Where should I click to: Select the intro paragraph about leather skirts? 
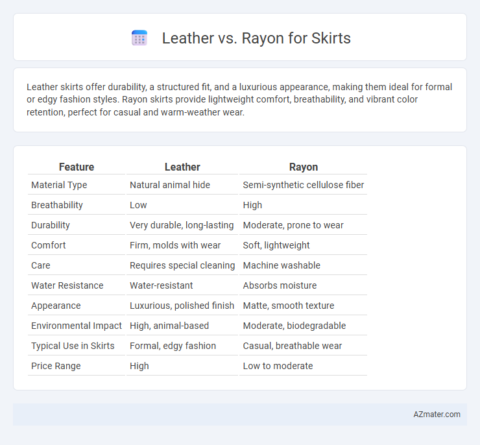[239, 99]
